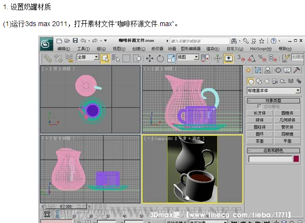Screen dimensions: 305x223
Task: Choose the Rectangular Selection Region tool
Action: click(x=126, y=58)
